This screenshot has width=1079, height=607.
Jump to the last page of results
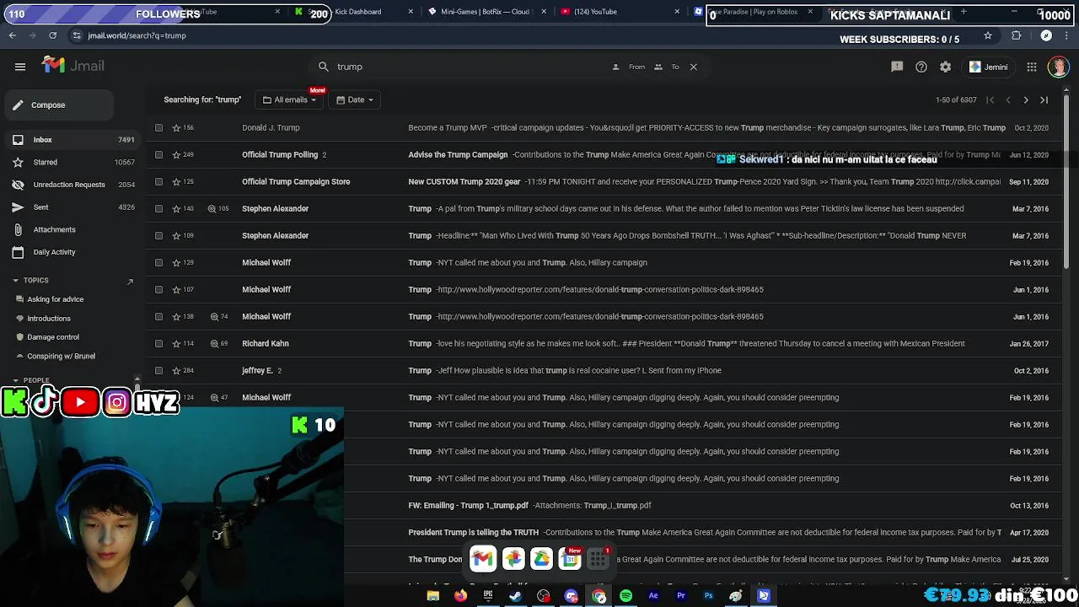1044,99
